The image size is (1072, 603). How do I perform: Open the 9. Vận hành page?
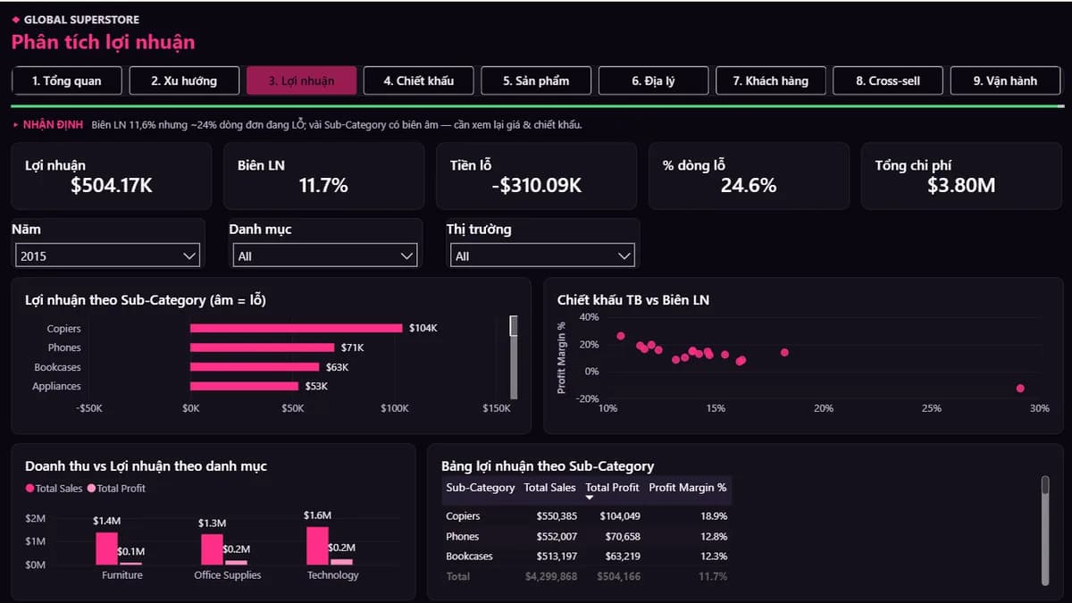click(1005, 80)
